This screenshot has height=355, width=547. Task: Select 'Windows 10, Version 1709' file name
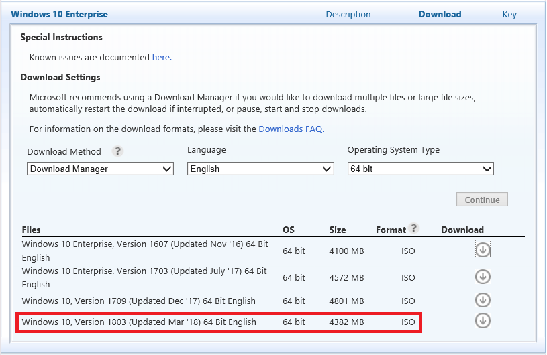[138, 301]
